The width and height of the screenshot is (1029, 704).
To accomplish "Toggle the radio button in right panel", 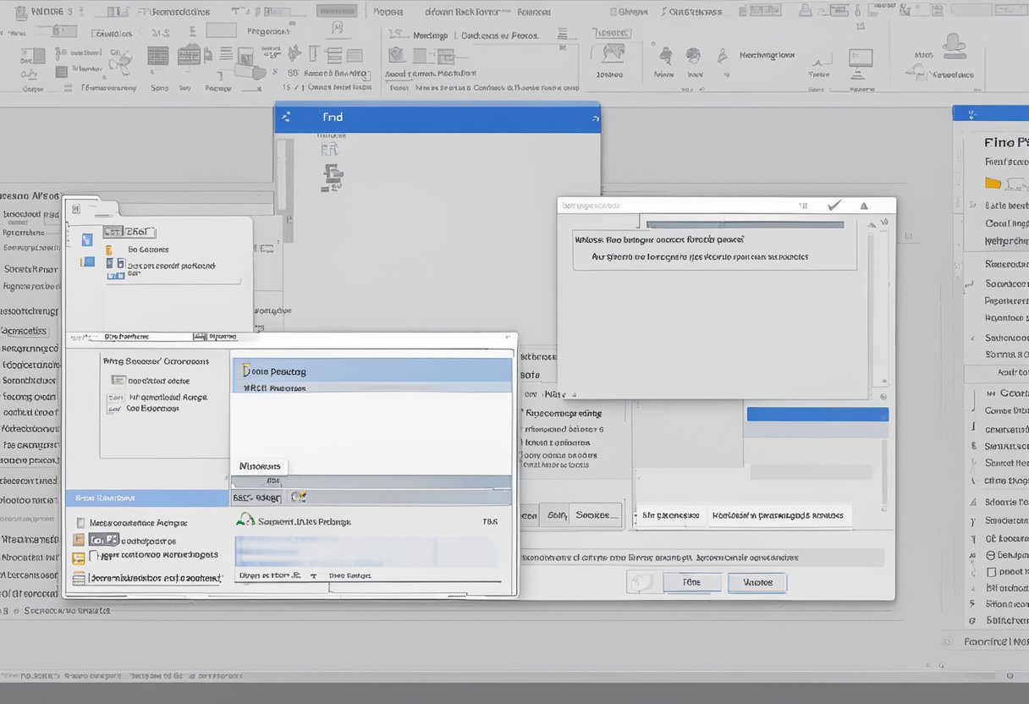I will 991,555.
